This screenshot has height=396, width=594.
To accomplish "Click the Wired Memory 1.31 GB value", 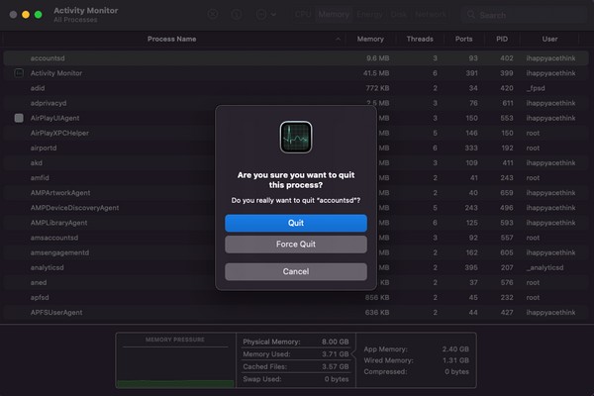I will click(455, 360).
